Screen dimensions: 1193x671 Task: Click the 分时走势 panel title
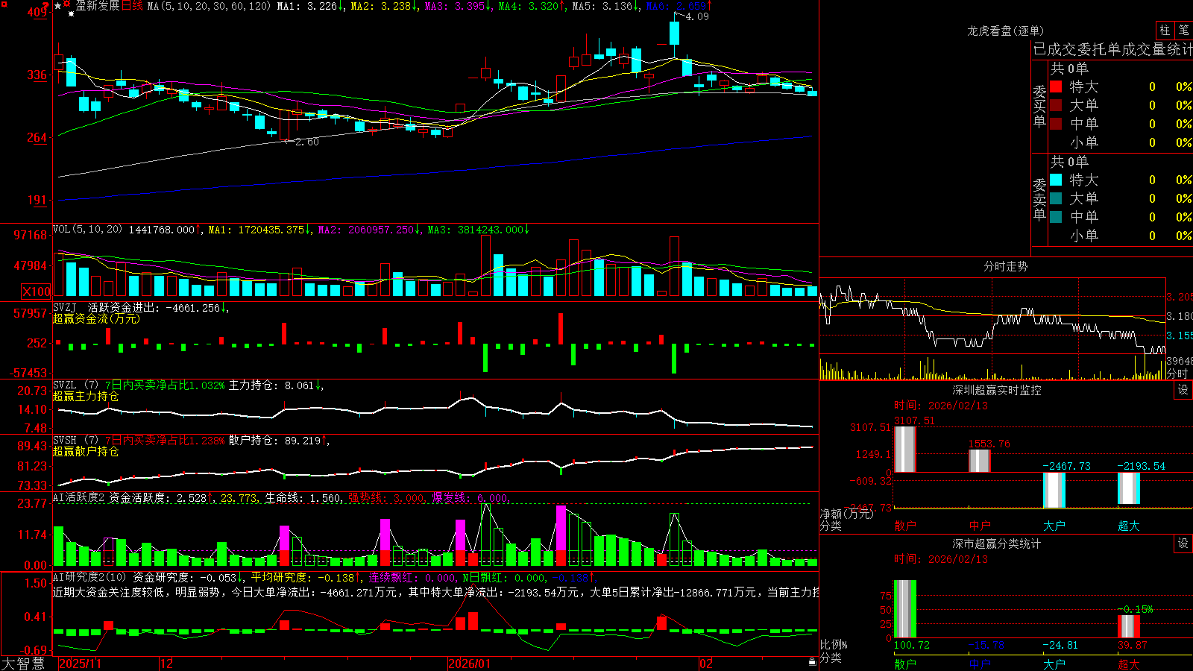pos(1005,266)
